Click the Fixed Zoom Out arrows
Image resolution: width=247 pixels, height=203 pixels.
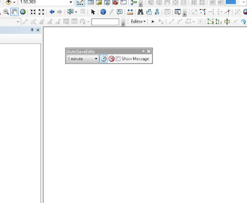coord(41,12)
